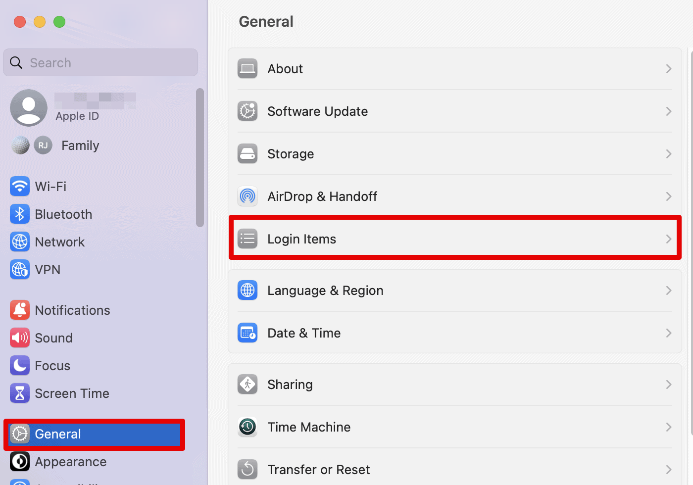Click the Wi-Fi icon in sidebar
The image size is (693, 485).
20,187
